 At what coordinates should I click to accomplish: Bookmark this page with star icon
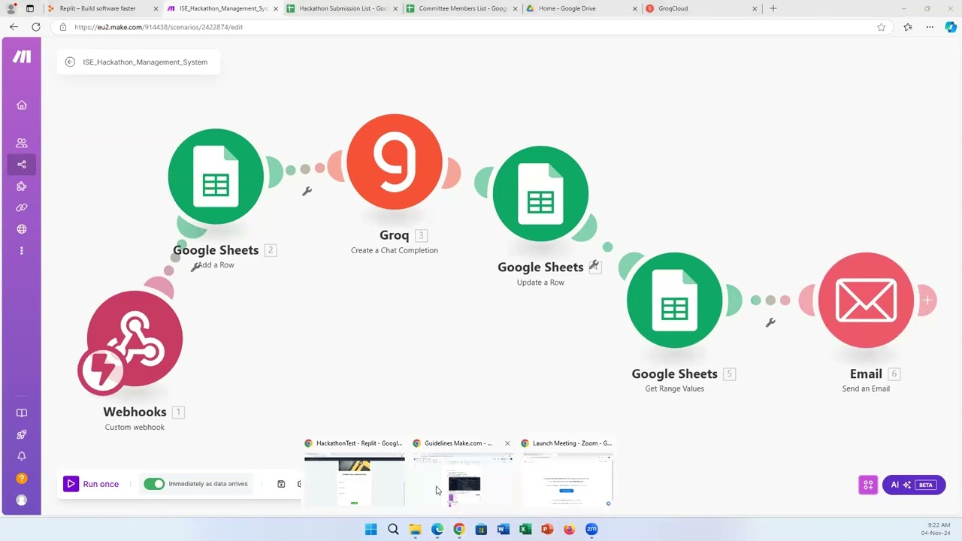881,27
